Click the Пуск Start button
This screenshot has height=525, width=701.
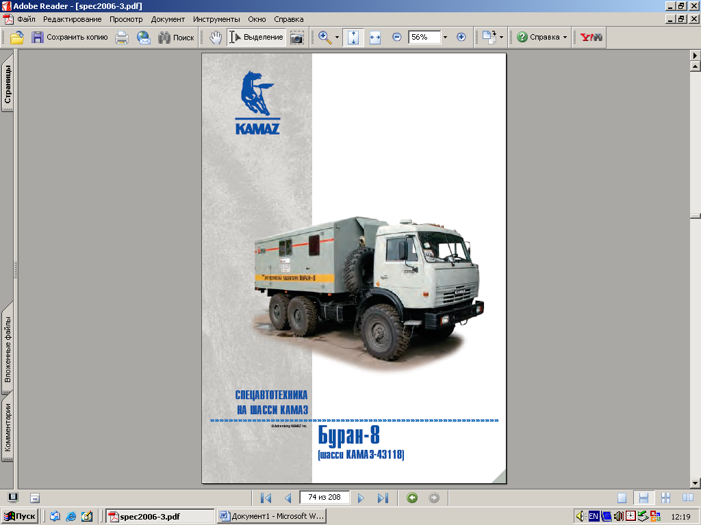pyautogui.click(x=20, y=517)
